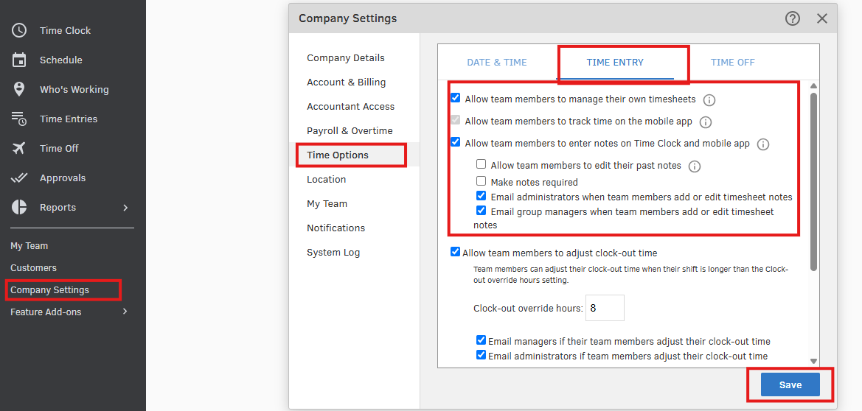This screenshot has height=411, width=862.
Task: Click the Clock-out override hours field
Action: 605,308
